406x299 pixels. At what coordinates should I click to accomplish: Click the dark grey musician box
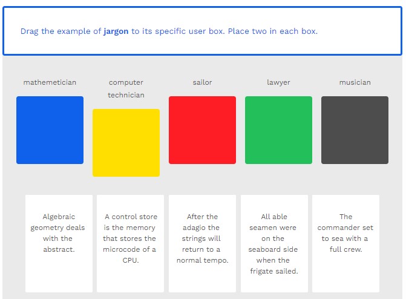(x=355, y=130)
